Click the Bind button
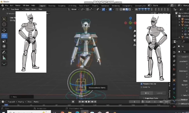The image size is (189, 113). point(147,93)
